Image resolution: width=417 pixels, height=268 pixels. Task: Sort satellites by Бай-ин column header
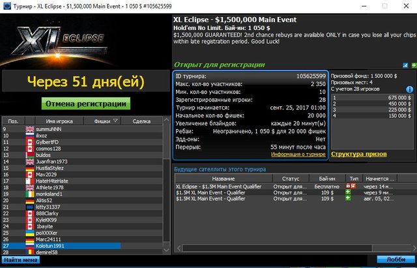(x=327, y=179)
